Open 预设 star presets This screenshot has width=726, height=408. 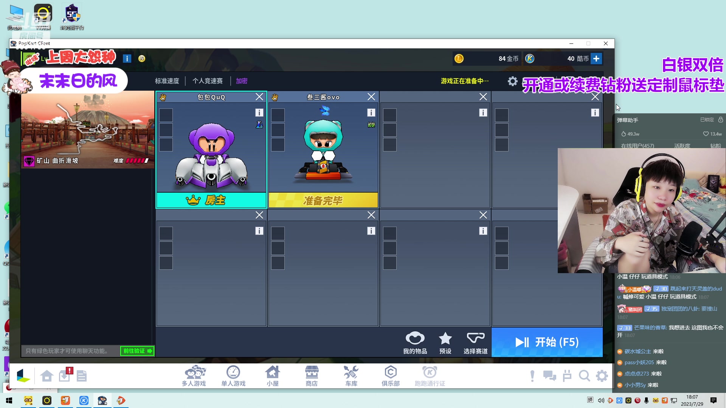445,343
